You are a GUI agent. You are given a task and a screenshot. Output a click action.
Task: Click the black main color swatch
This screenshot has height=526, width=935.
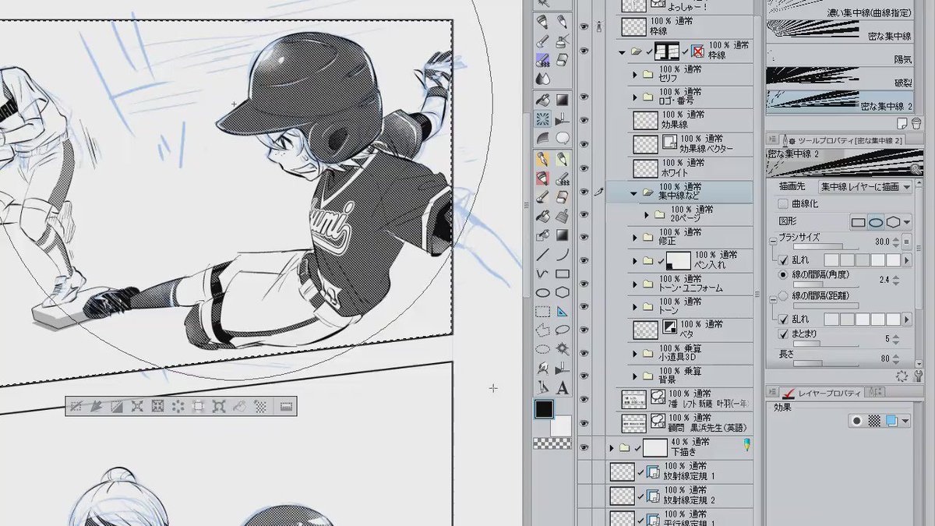point(545,410)
